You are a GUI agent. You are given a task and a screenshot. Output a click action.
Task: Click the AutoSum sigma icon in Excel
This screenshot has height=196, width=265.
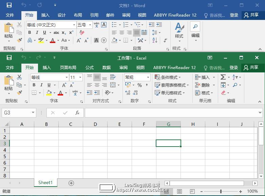tap(223, 77)
